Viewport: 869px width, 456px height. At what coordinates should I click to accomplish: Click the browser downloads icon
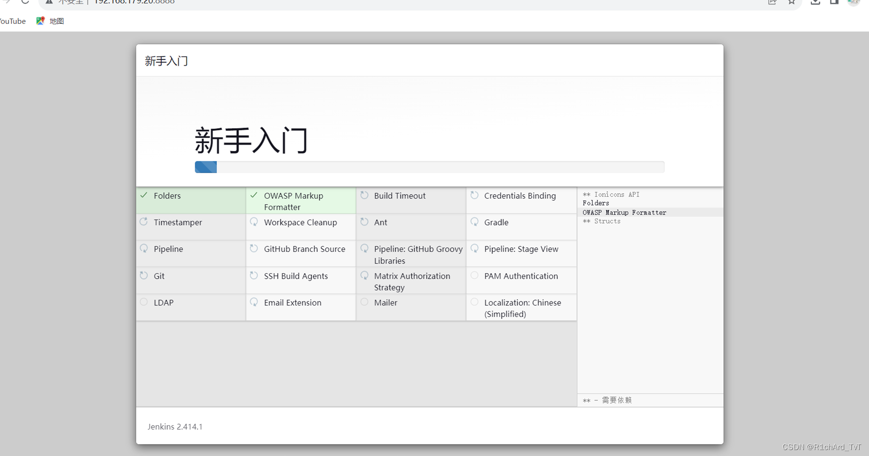tap(815, 2)
